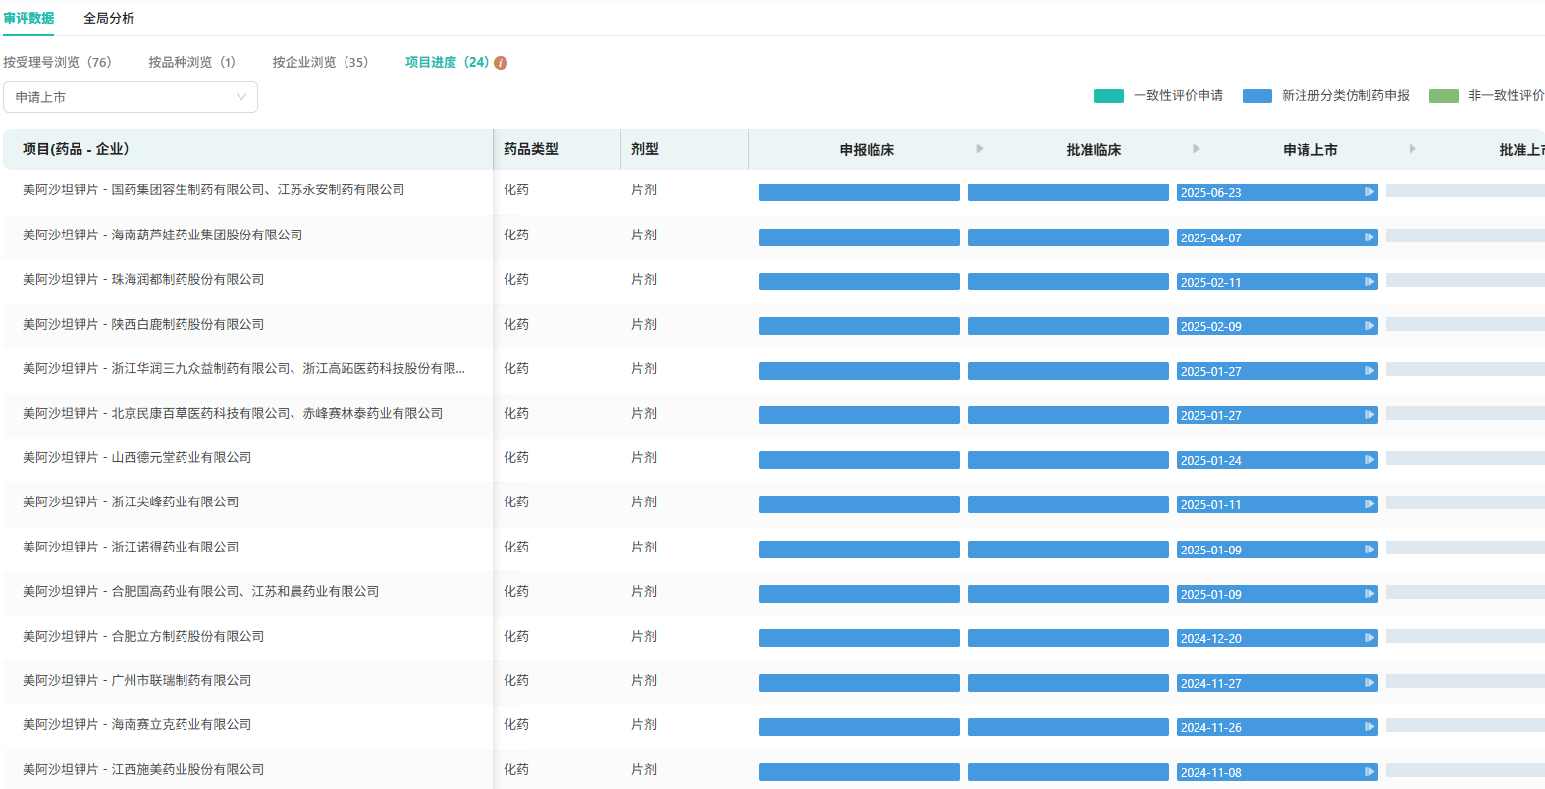The width and height of the screenshot is (1545, 789).
Task: Click the 申报临床 progress bar for 浙江尖峰药业
Action: click(x=859, y=504)
